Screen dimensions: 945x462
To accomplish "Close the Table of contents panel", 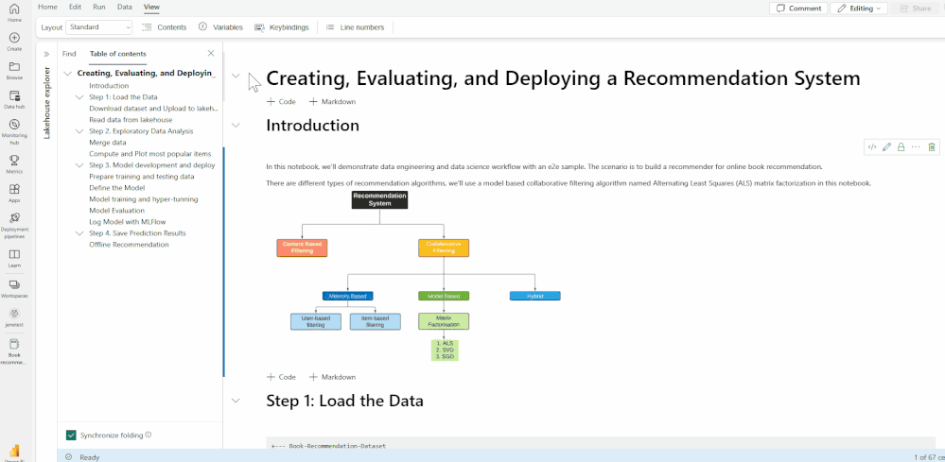I will [x=211, y=54].
